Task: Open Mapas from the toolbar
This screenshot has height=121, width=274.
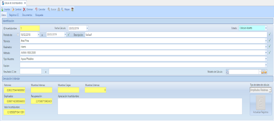Action: click(x=65, y=10)
